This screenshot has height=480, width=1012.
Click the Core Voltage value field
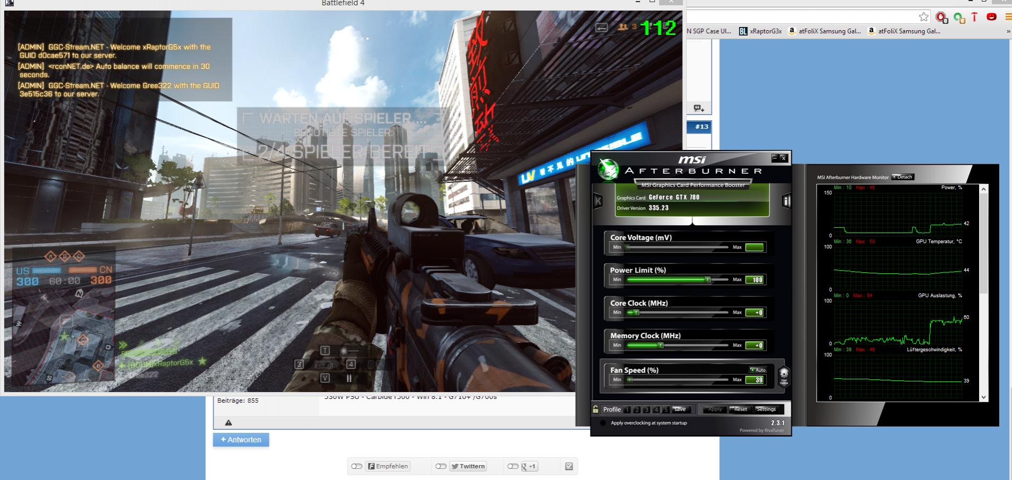coord(754,247)
